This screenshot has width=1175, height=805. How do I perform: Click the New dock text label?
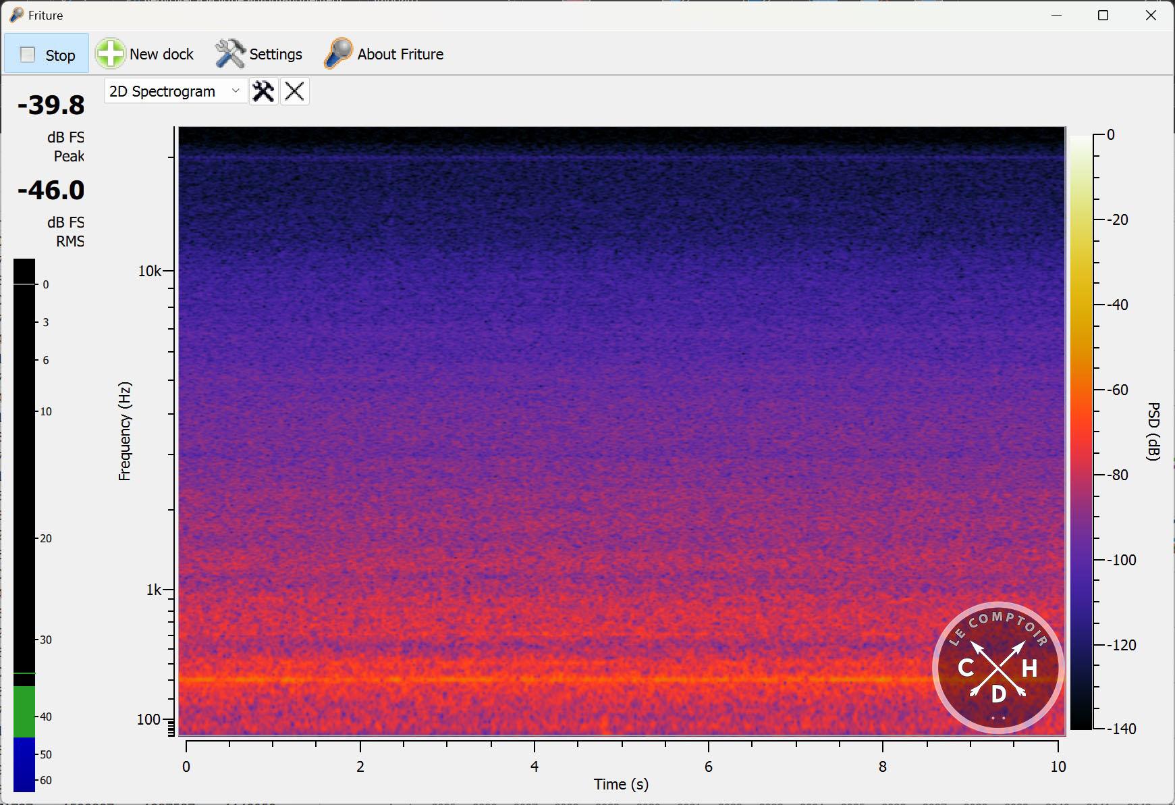click(x=161, y=54)
